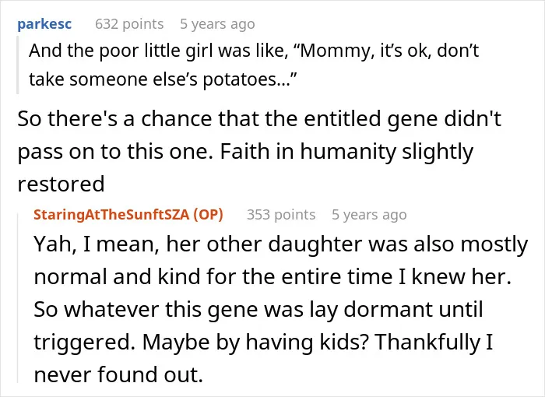Click the line "So whatever this gene was lay dormant"
This screenshot has width=545, height=397.
(258, 309)
